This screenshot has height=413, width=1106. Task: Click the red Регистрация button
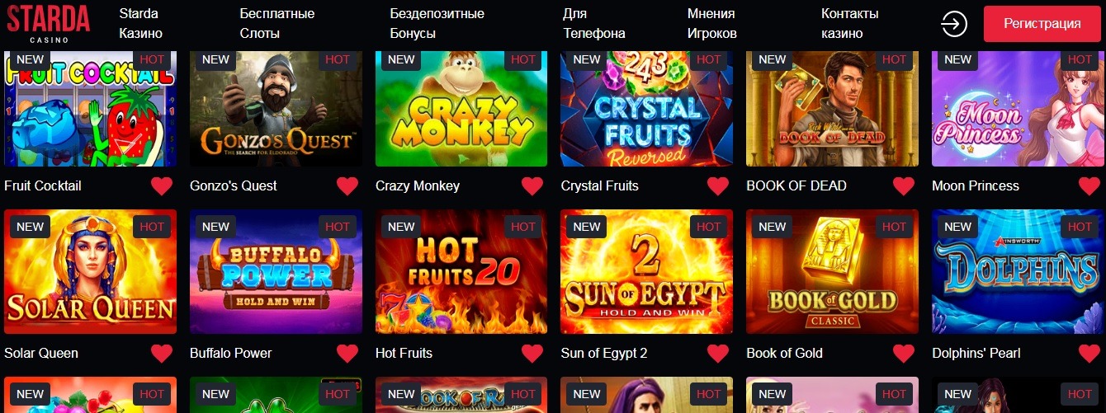point(1042,24)
